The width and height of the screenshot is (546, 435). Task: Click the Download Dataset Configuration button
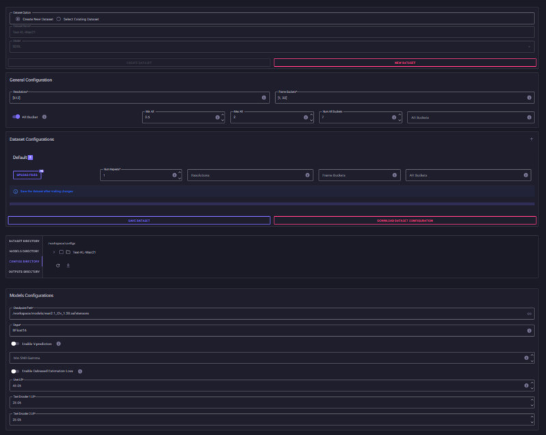[x=405, y=221]
